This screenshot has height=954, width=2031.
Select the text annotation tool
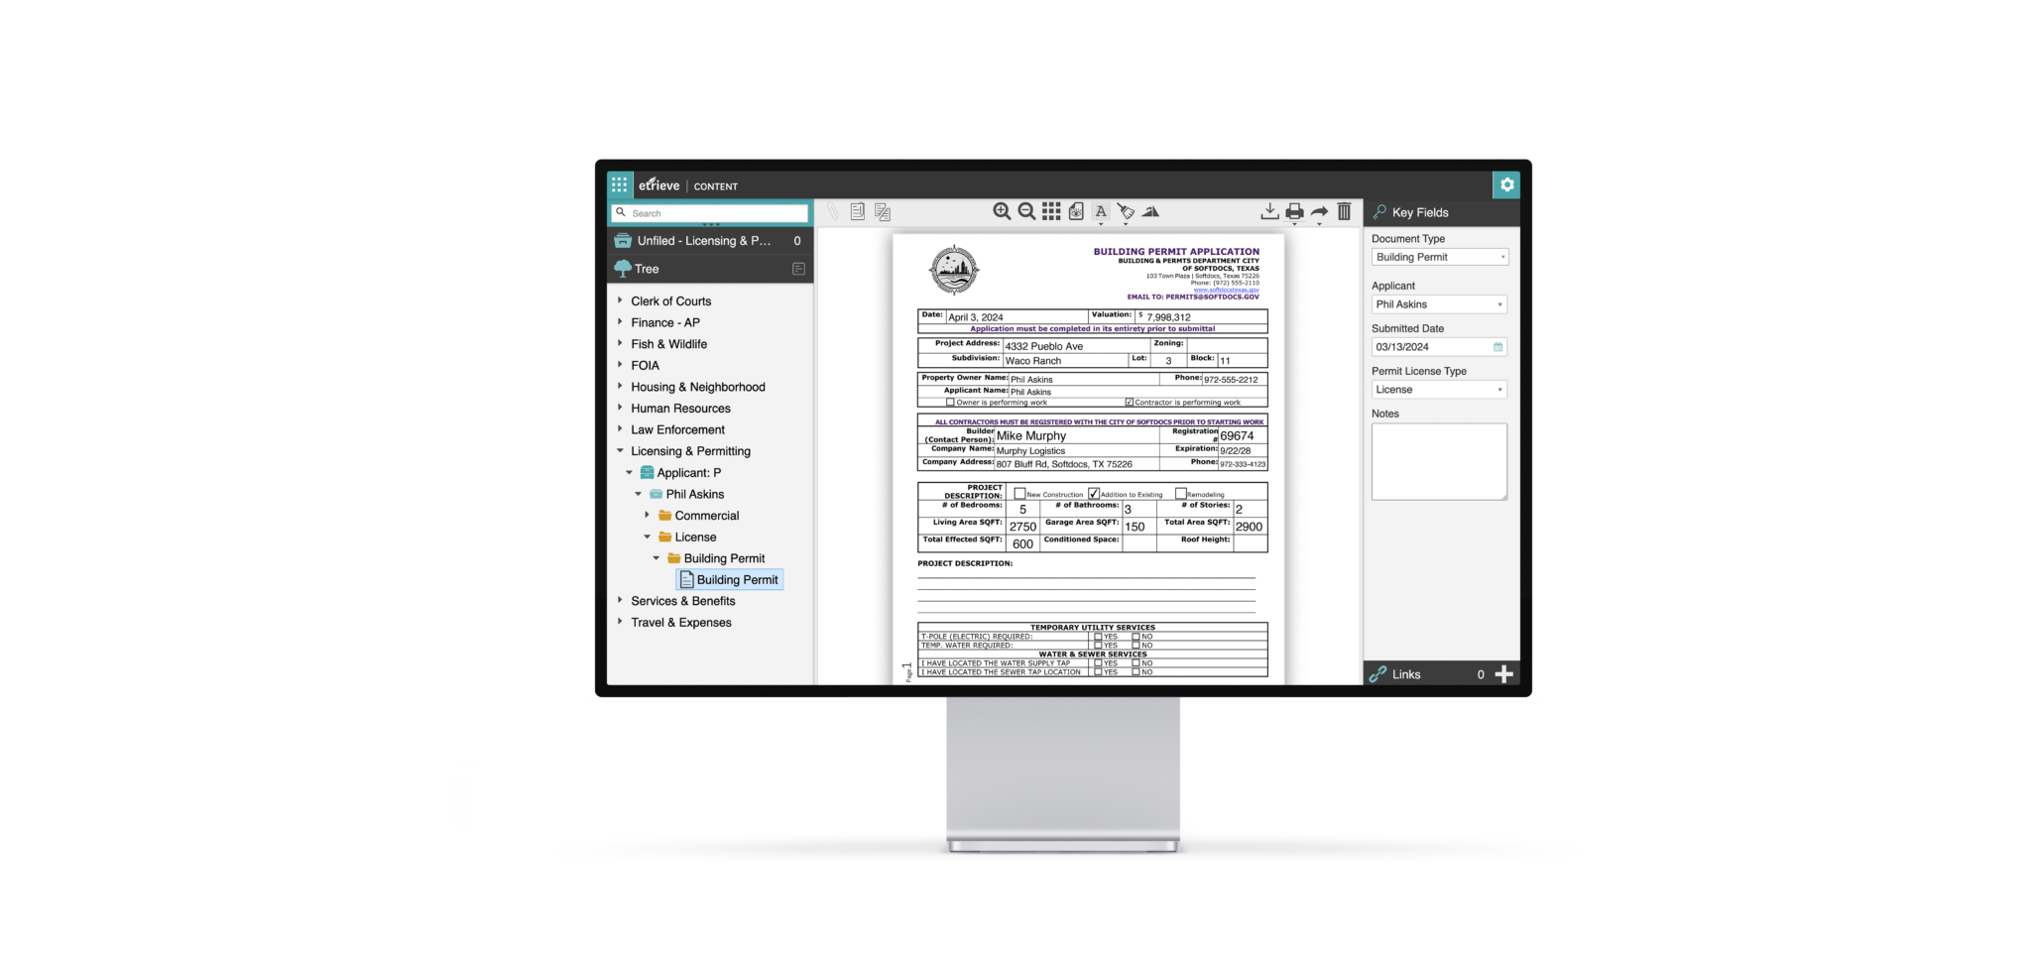pyautogui.click(x=1101, y=210)
